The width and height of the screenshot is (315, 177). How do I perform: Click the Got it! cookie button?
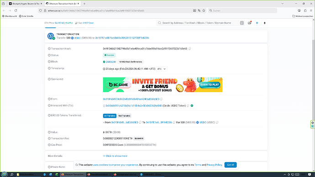pyautogui.click(x=231, y=165)
